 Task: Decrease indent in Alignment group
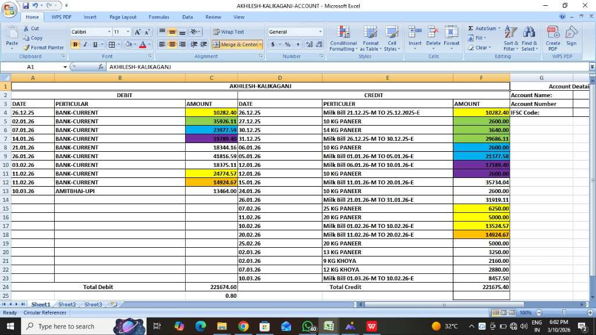coord(194,44)
